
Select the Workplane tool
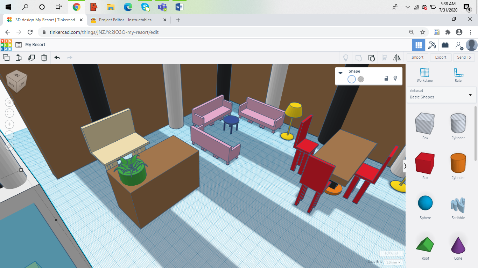(424, 75)
